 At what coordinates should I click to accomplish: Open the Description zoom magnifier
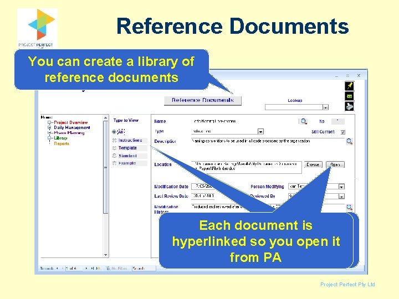click(x=349, y=142)
